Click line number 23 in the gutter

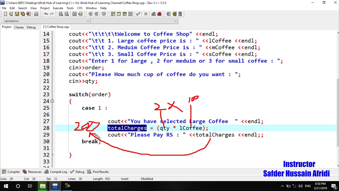46,94
